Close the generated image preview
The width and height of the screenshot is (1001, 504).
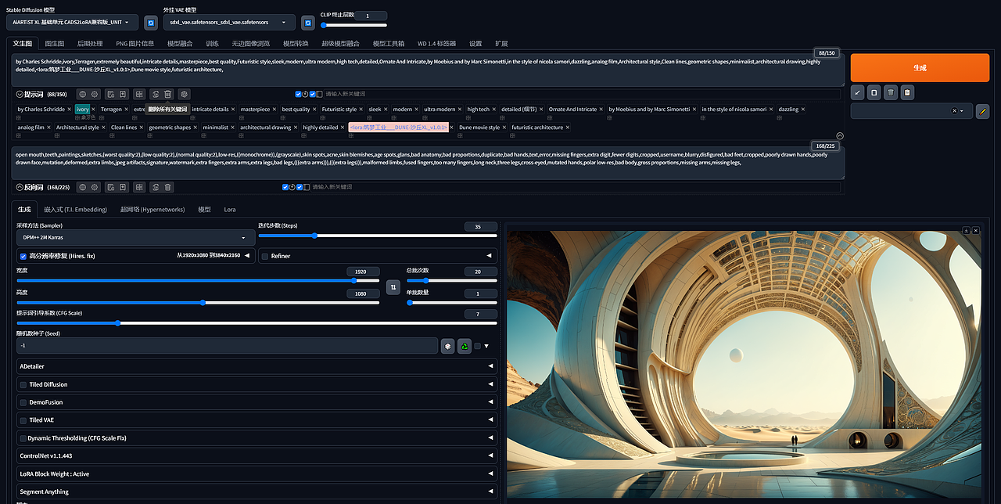(x=974, y=230)
